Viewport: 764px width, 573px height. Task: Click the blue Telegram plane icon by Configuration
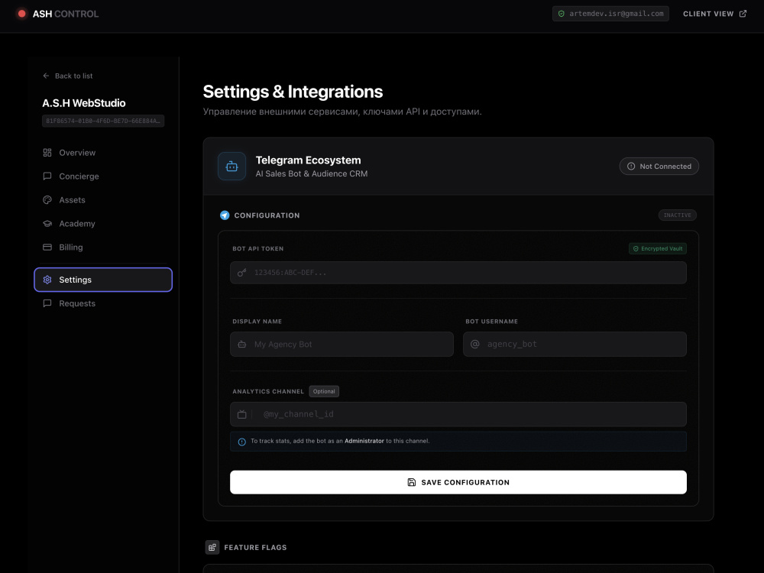tap(225, 215)
